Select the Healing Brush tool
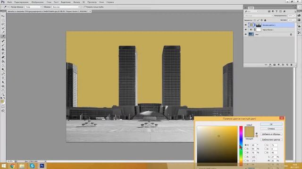The height and width of the screenshot is (169, 302). (x=3, y=41)
